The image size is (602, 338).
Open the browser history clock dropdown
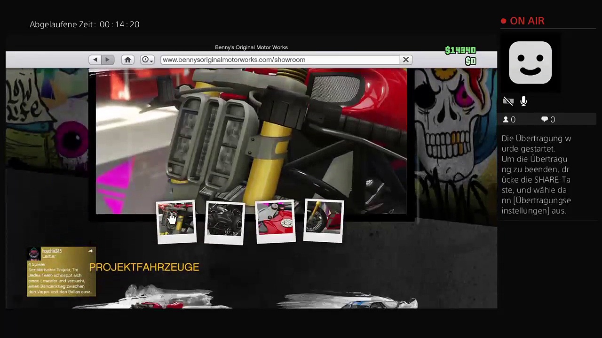(147, 60)
